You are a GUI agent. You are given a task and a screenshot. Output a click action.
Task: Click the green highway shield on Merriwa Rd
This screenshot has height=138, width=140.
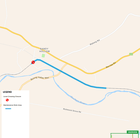tap(131, 54)
